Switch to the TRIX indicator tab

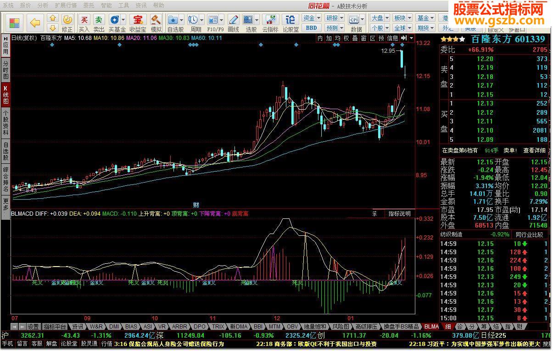click(218, 327)
